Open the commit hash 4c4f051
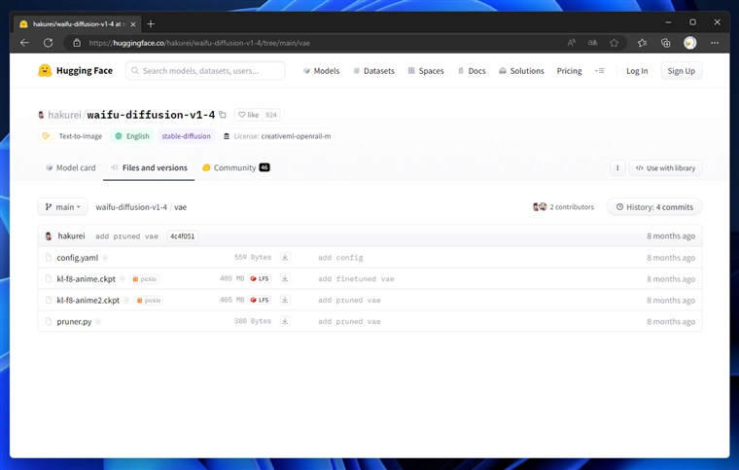 point(183,236)
